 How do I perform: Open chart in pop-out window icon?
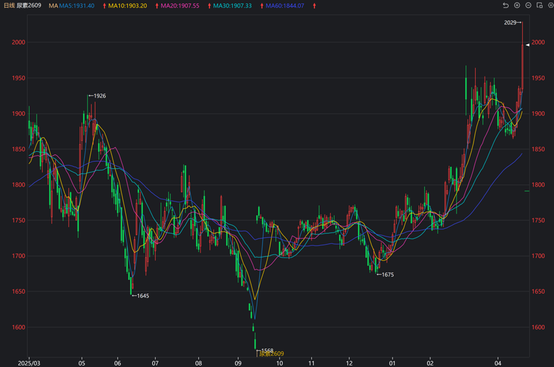(x=538, y=5)
